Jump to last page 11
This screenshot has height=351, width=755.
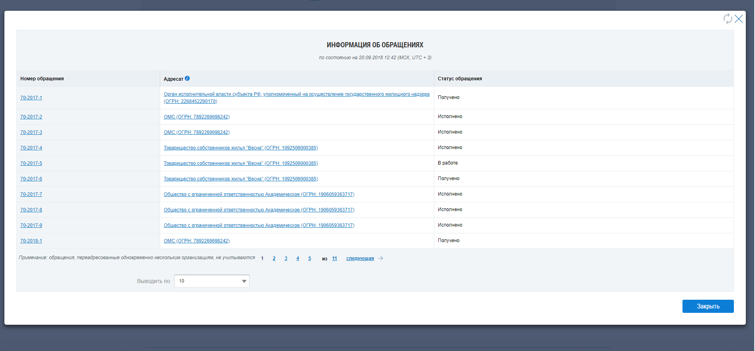(x=335, y=258)
